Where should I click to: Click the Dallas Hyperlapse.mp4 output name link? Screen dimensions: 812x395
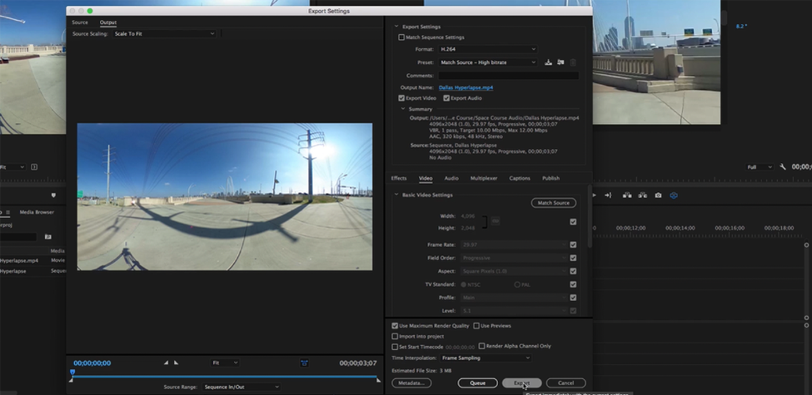[x=466, y=88]
